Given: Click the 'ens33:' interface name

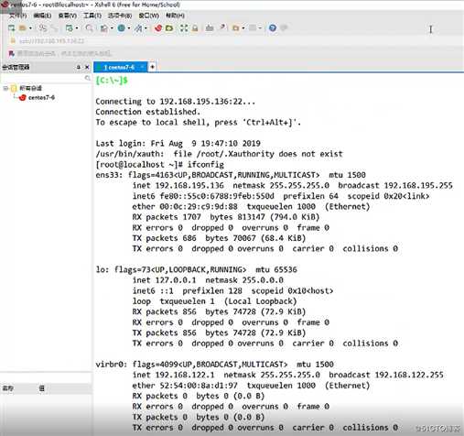Looking at the screenshot, I should (x=109, y=175).
